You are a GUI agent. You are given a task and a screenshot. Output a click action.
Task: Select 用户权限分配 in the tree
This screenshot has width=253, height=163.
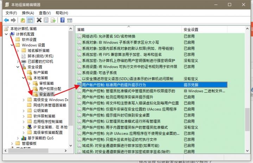point(50,89)
